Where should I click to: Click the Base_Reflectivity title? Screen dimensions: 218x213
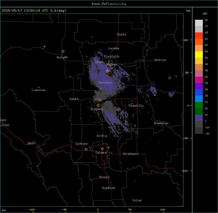(x=109, y=4)
